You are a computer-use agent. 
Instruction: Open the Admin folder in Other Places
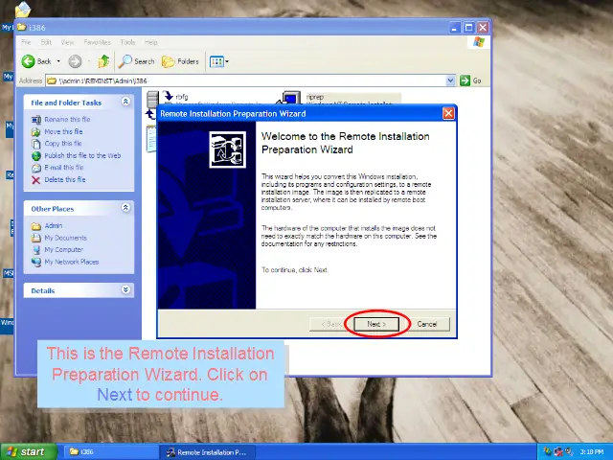click(54, 226)
